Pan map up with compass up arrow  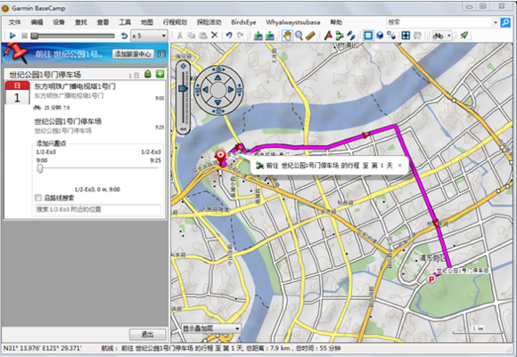(x=218, y=77)
